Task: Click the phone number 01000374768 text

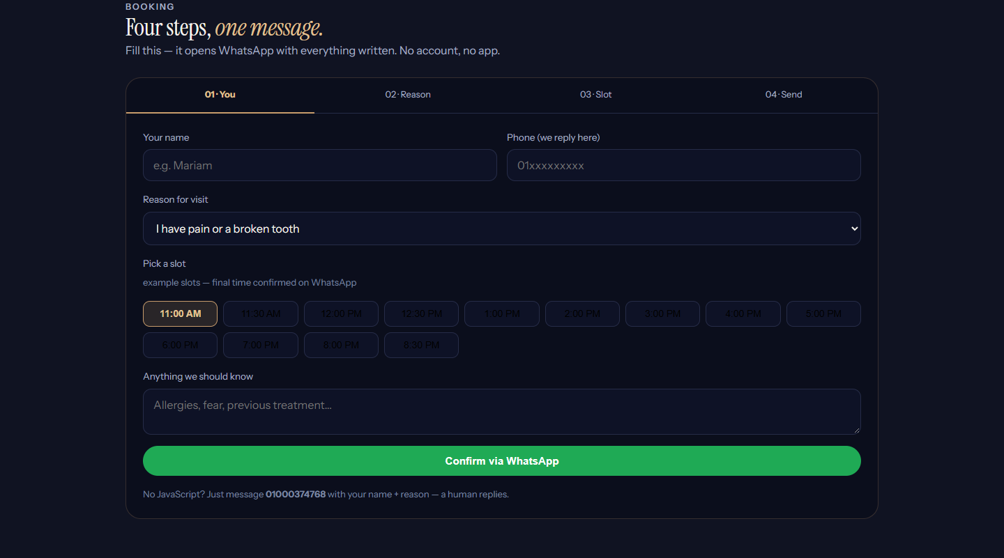Action: 296,495
